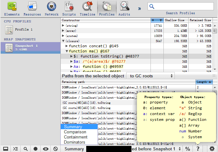Open the Network panel
This screenshot has width=218, height=152.
pyautogui.click(x=52, y=9)
